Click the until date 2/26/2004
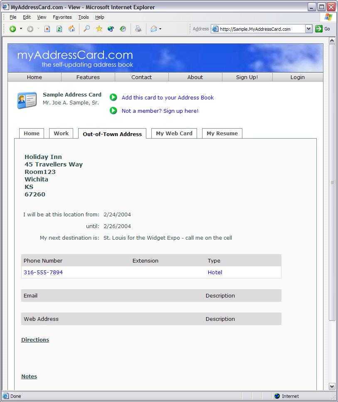This screenshot has height=402, width=338. [x=117, y=226]
